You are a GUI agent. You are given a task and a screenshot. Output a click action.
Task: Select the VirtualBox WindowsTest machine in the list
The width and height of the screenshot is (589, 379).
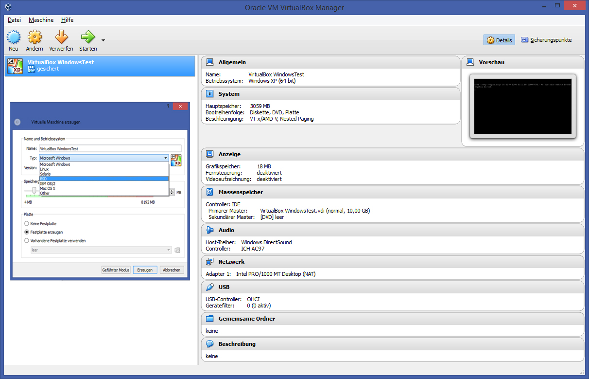pos(100,66)
